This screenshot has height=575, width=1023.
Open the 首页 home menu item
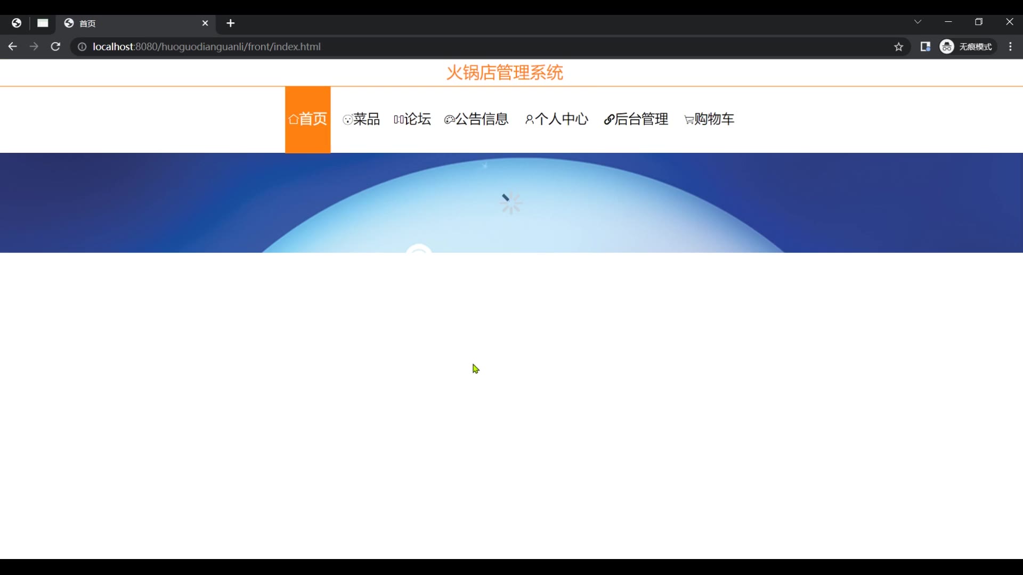coord(308,119)
